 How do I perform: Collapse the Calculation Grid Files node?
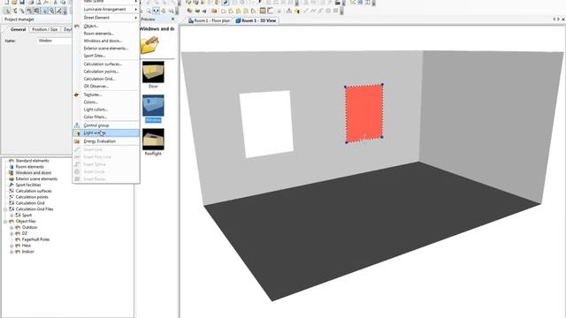[5, 209]
